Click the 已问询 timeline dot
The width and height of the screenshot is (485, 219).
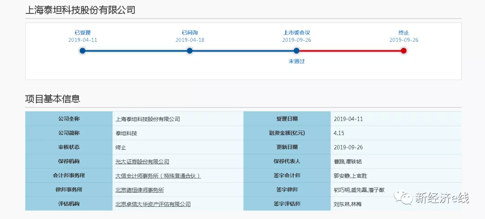coord(190,51)
